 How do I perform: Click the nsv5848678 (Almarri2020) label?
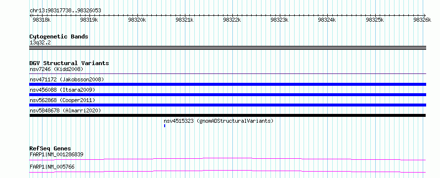click(x=65, y=110)
